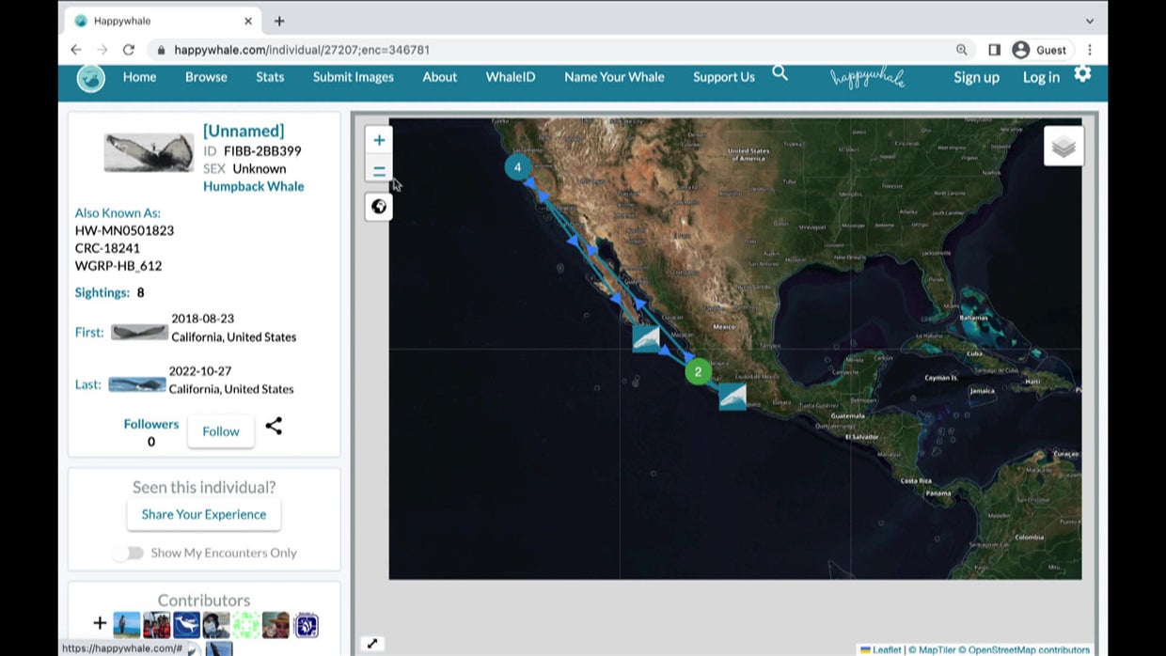This screenshot has height=656, width=1166.
Task: Zoom in on the map
Action: click(x=379, y=140)
